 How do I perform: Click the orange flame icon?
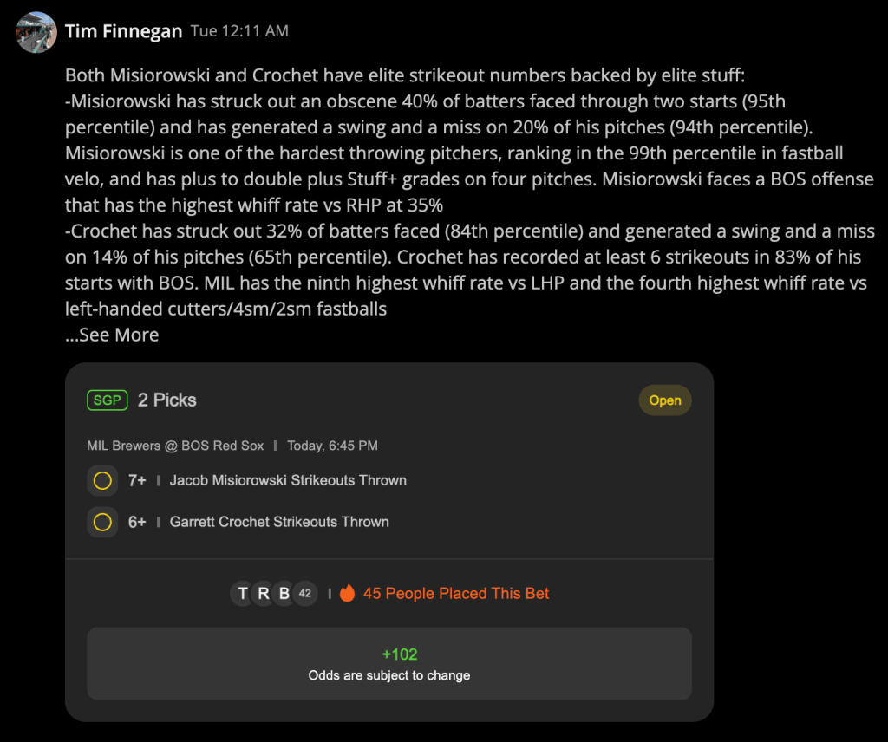pos(347,593)
